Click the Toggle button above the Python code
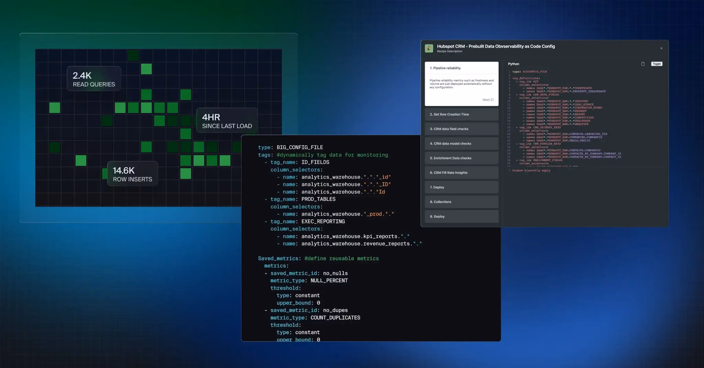The height and width of the screenshot is (368, 704). tap(657, 64)
